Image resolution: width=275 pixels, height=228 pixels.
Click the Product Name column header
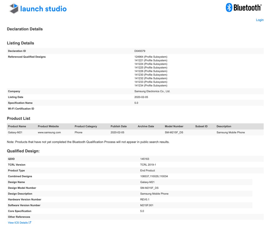point(17,126)
